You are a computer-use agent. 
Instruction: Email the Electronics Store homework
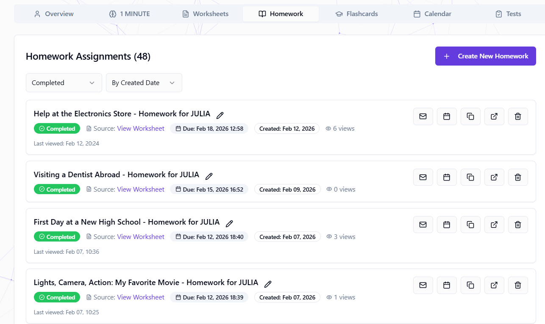pos(423,116)
